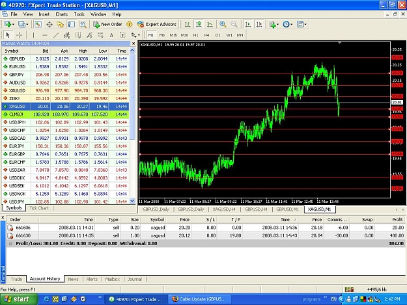
Task: Open the XAGUSD,H4 chart tab
Action: (224, 209)
